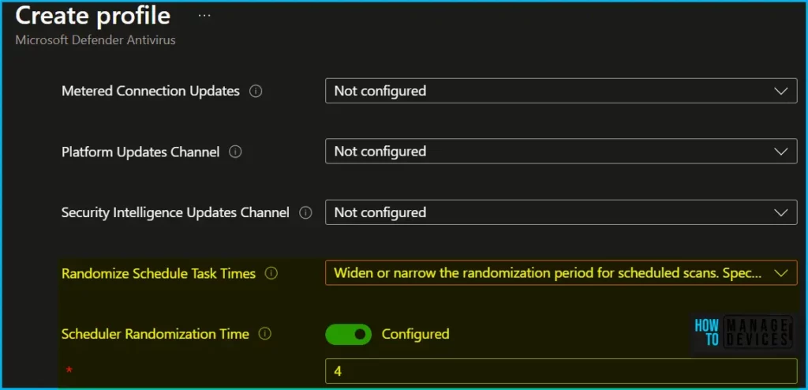Click the Metered Connection Updates label
This screenshot has height=390, width=808.
coord(151,92)
